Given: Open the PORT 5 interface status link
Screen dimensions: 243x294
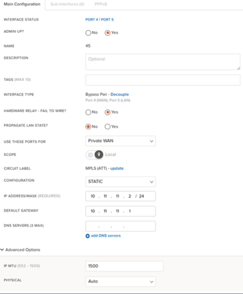Looking at the screenshot, I should click(107, 20).
